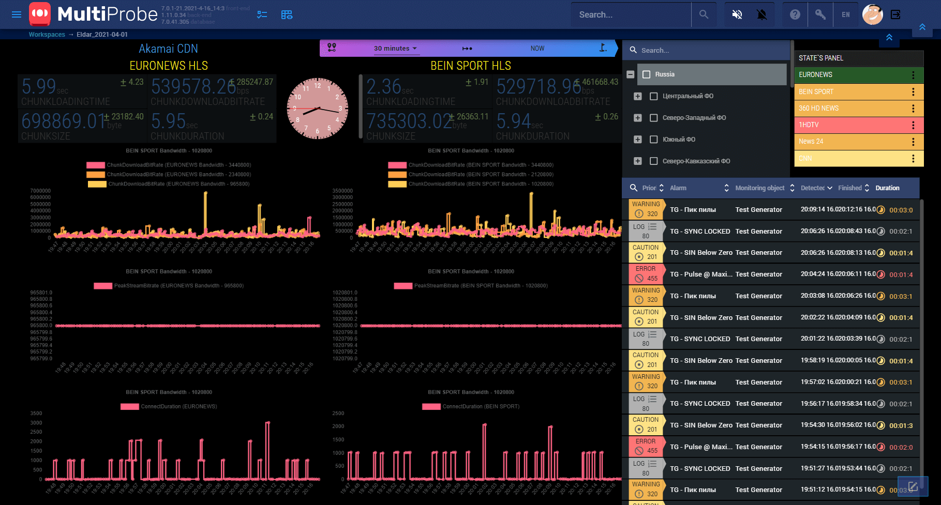Select the CNN state row

(x=859, y=158)
